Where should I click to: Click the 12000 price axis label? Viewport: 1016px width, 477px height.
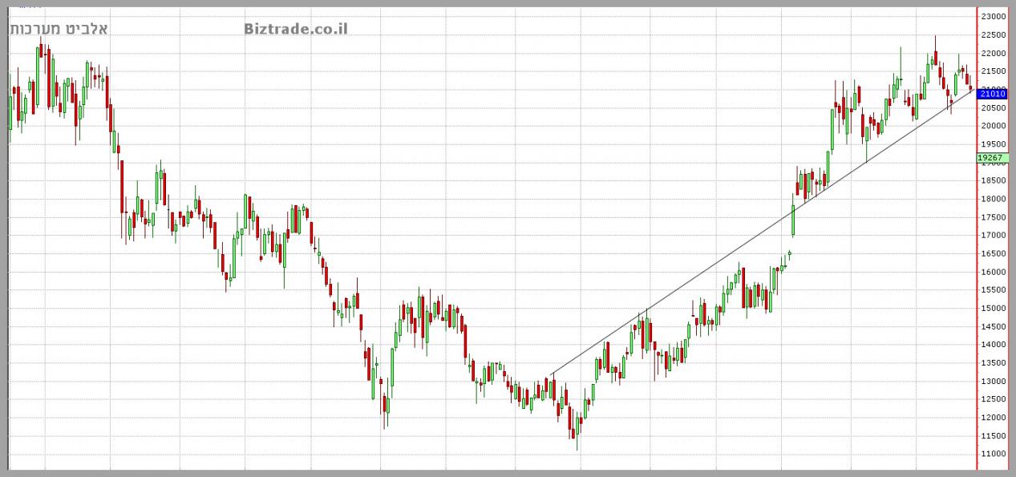click(x=994, y=418)
